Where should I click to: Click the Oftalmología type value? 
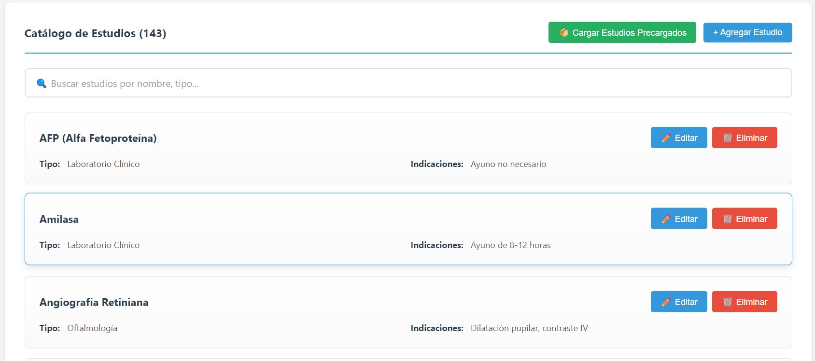tap(92, 328)
